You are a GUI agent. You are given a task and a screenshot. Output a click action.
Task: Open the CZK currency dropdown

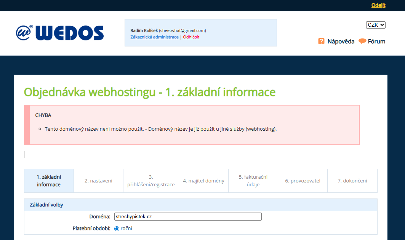pyautogui.click(x=376, y=25)
